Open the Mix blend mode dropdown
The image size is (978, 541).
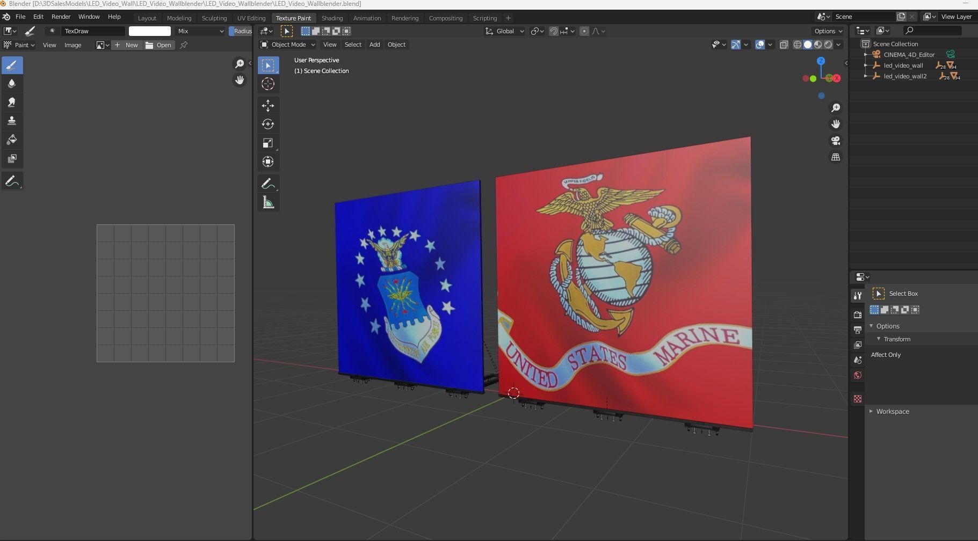[x=200, y=31]
